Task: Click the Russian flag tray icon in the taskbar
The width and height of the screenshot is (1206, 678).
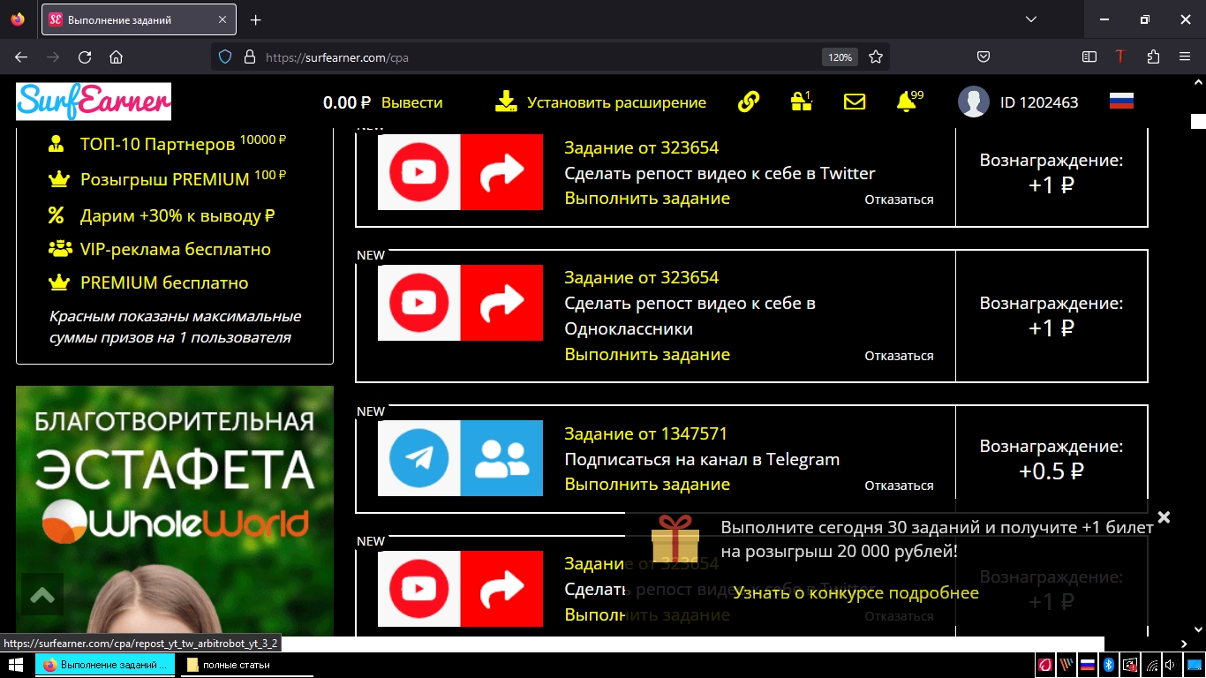Action: 1089,665
